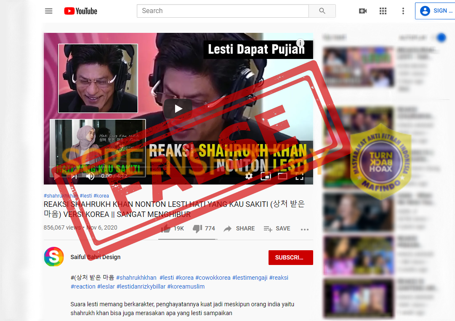Open the player settings gear
The image size is (455, 321).
(x=249, y=176)
